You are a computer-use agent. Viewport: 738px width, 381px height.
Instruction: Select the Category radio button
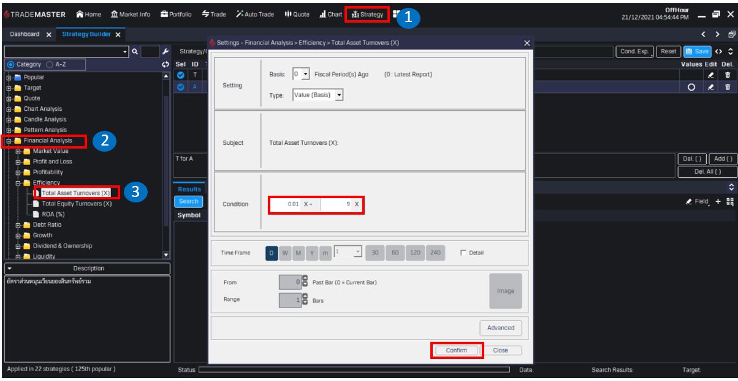coord(10,64)
